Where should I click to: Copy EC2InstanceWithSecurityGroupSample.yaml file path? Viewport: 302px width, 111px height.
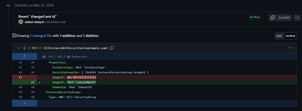112,48
